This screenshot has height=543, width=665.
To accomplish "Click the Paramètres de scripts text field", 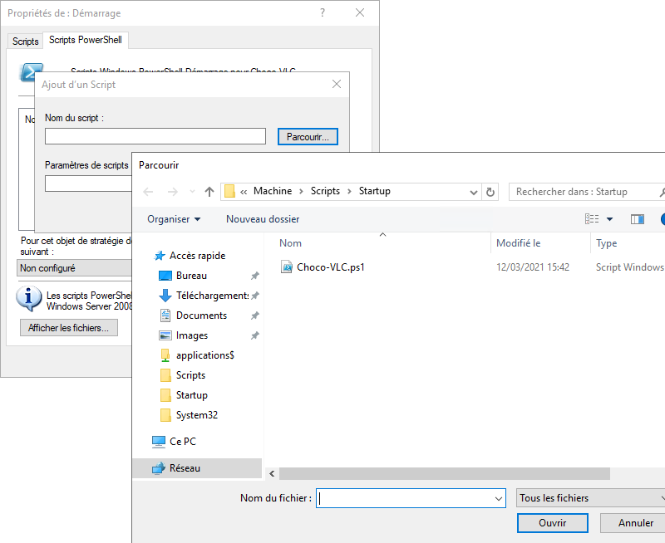I will pyautogui.click(x=88, y=183).
